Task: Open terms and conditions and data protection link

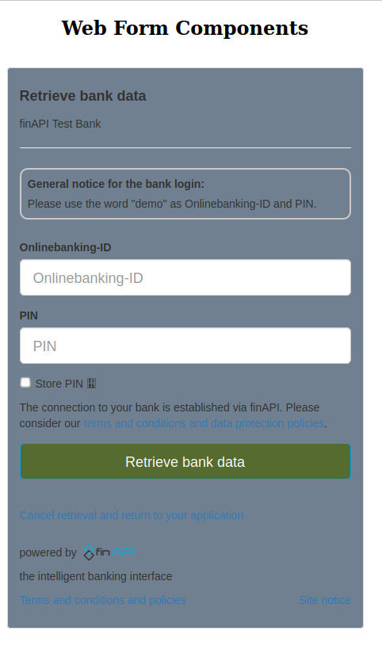Action: tap(204, 423)
